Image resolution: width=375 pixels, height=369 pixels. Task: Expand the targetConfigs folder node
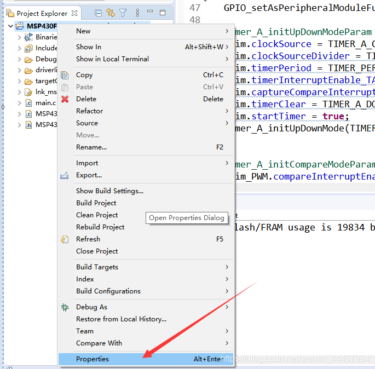(20, 82)
